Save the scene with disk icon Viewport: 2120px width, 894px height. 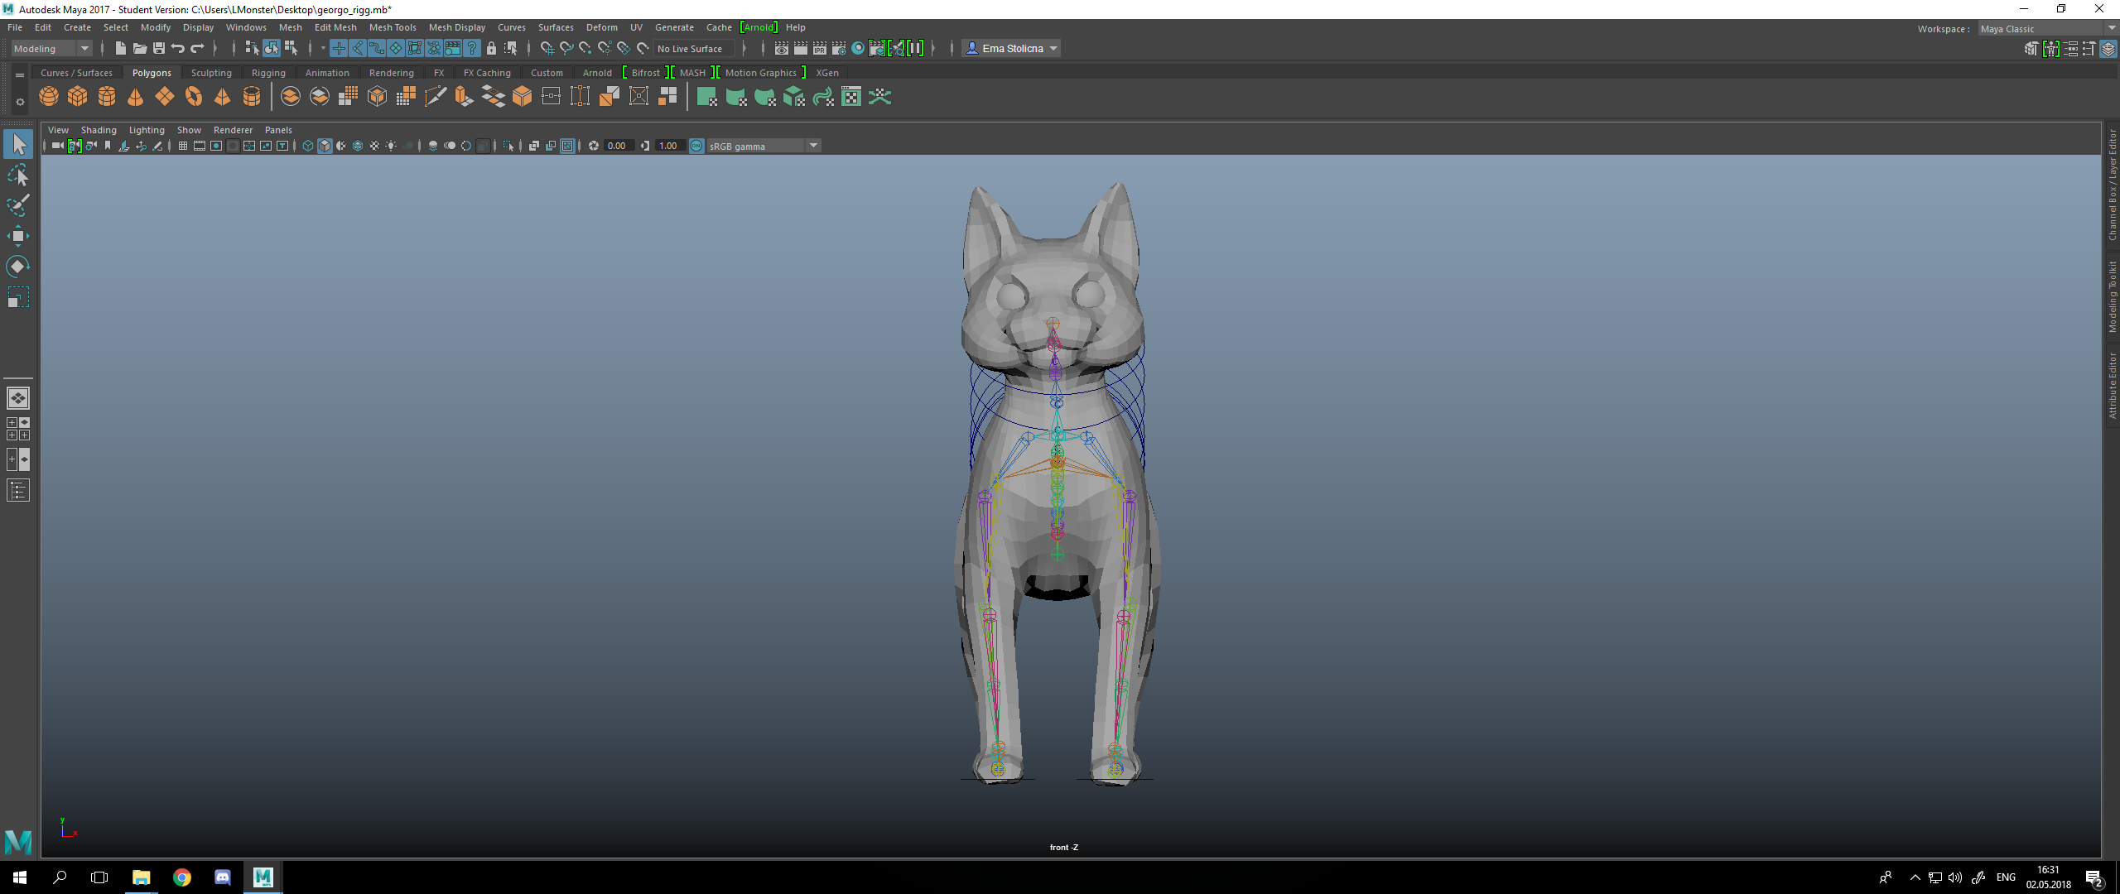(159, 49)
